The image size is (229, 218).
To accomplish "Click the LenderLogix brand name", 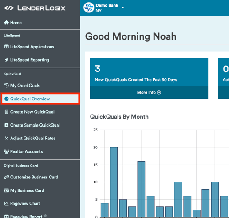I will click(41, 8).
